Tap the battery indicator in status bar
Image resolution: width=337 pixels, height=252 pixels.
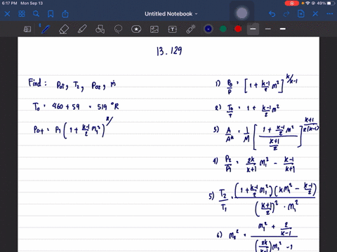point(331,3)
